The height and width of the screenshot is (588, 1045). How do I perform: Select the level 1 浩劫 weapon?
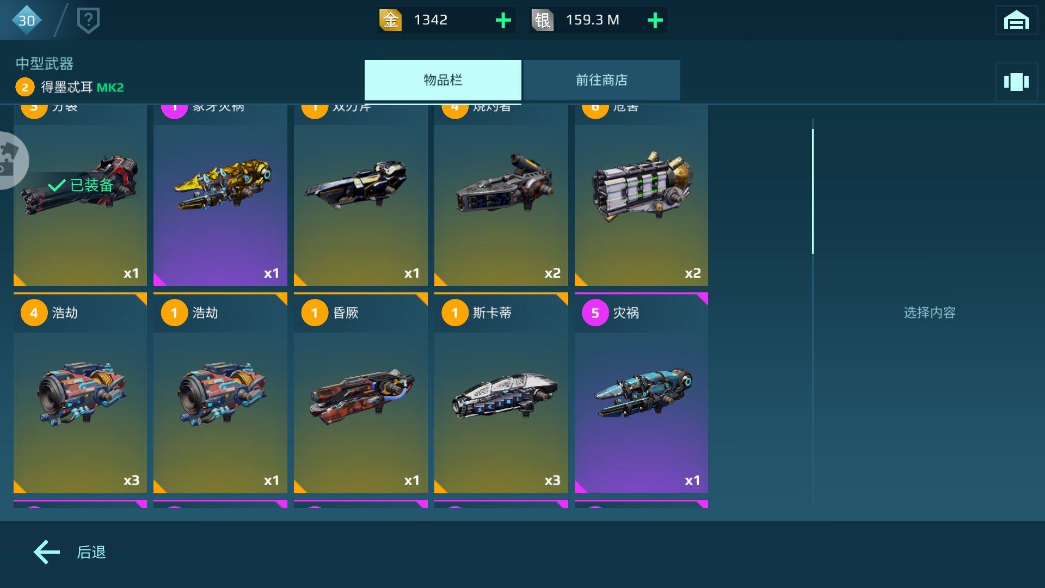point(220,393)
